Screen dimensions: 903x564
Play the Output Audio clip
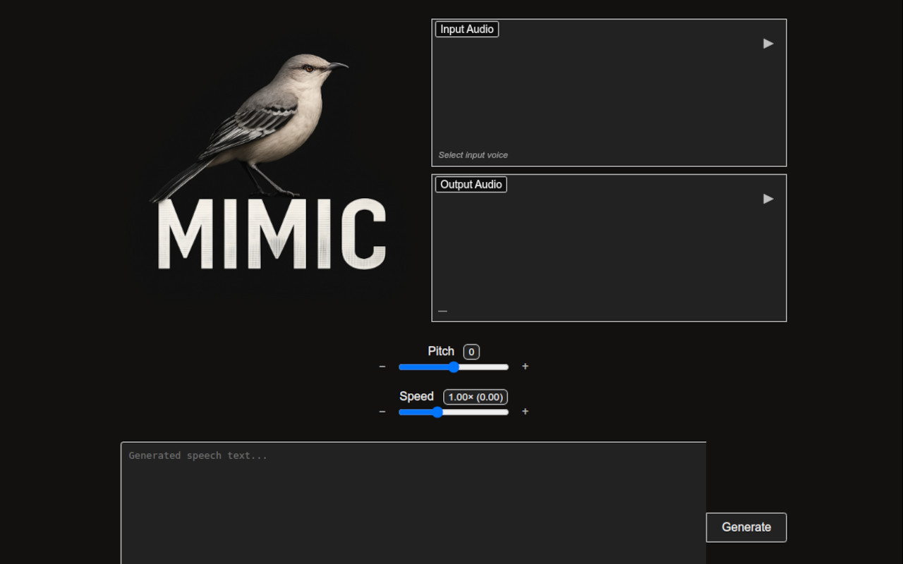point(768,198)
